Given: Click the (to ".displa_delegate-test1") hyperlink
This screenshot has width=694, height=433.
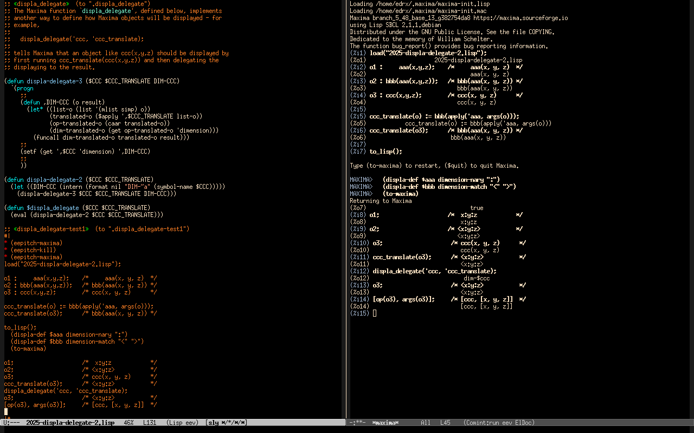Looking at the screenshot, I should pos(142,229).
